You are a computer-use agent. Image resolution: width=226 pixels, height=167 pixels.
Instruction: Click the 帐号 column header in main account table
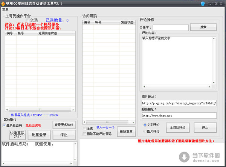[x=27, y=33]
